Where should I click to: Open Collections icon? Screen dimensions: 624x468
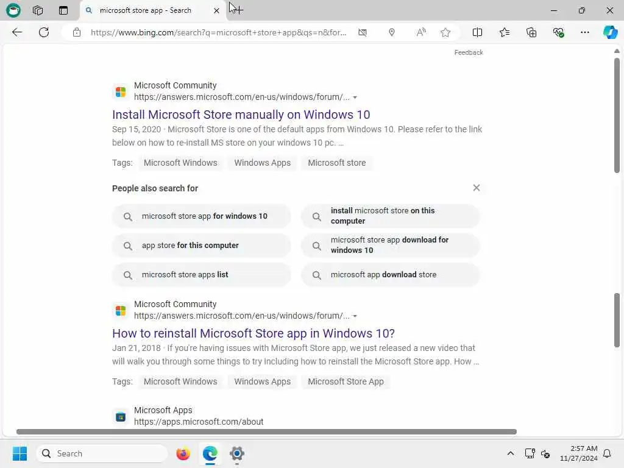(x=531, y=32)
